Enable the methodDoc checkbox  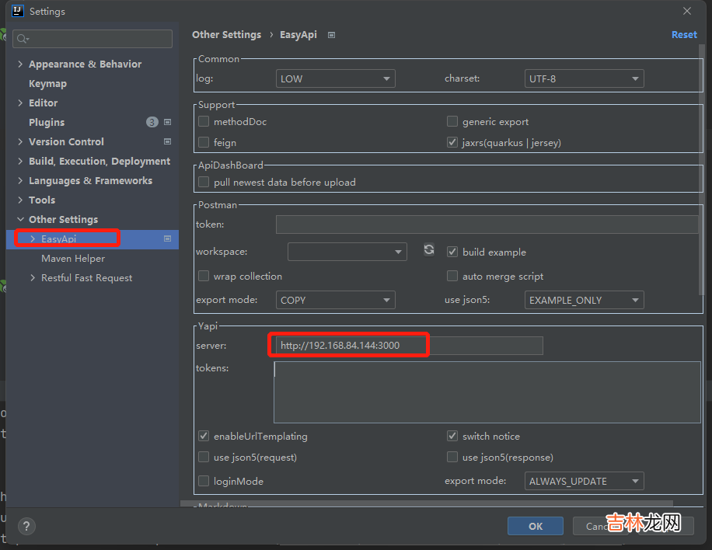204,122
